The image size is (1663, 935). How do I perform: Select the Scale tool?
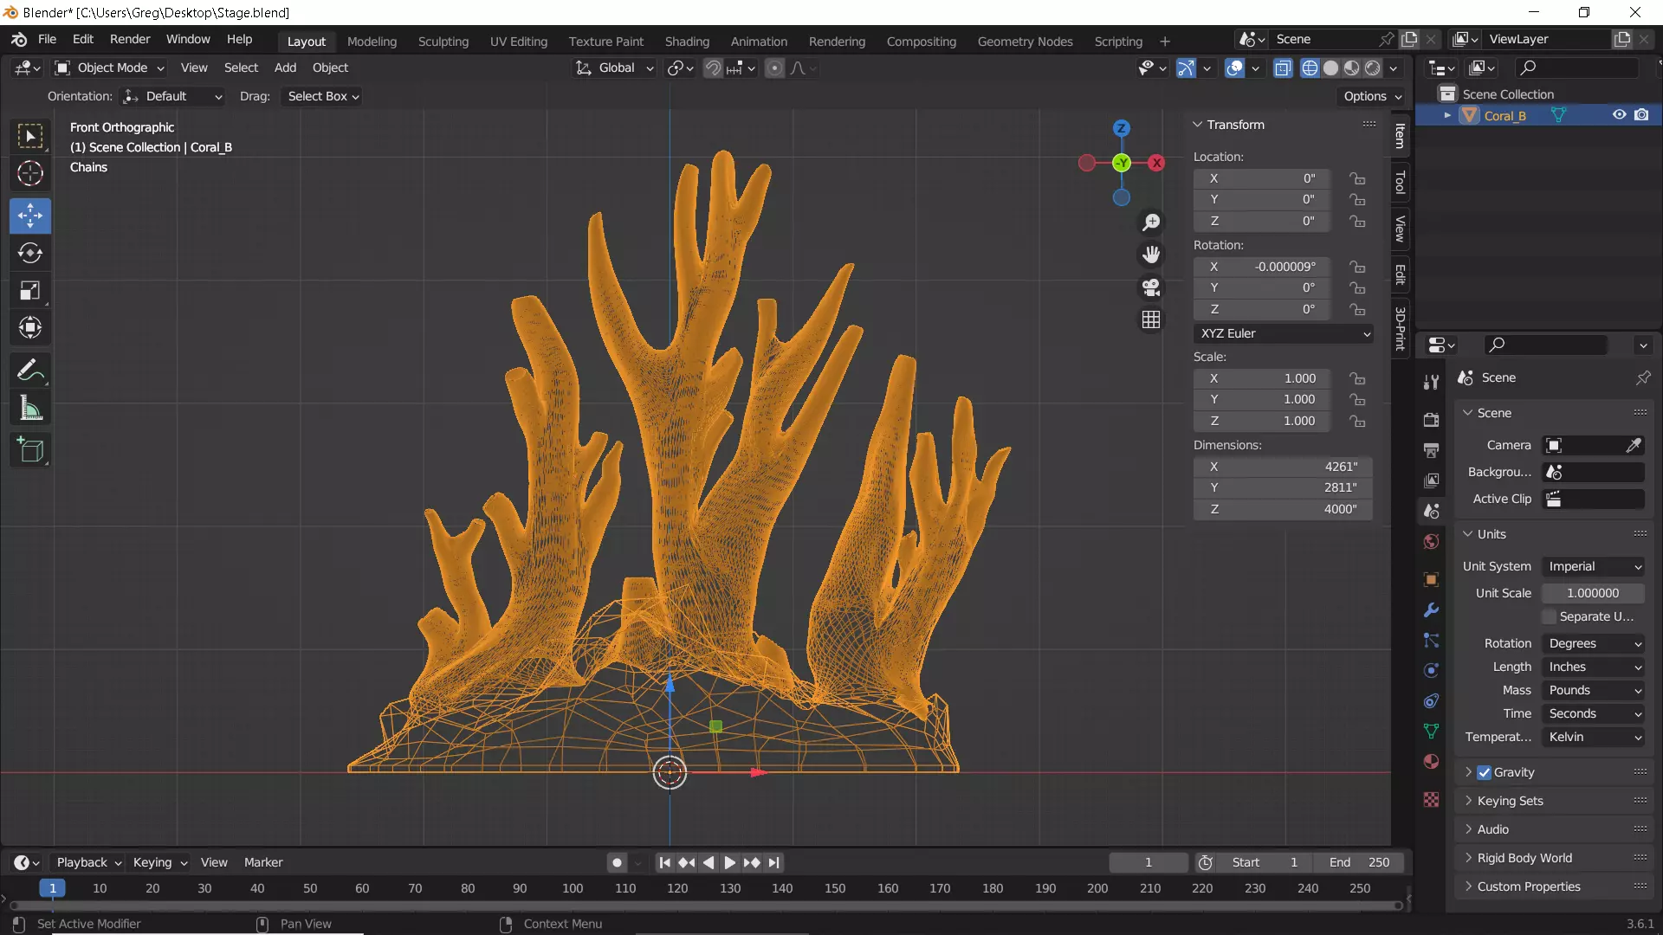[x=30, y=291]
